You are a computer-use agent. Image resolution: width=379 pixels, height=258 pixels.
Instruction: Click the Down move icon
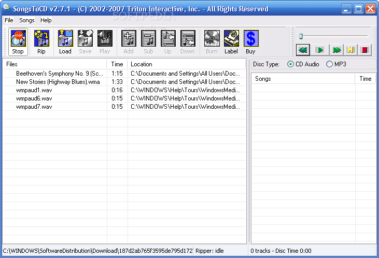(188, 42)
